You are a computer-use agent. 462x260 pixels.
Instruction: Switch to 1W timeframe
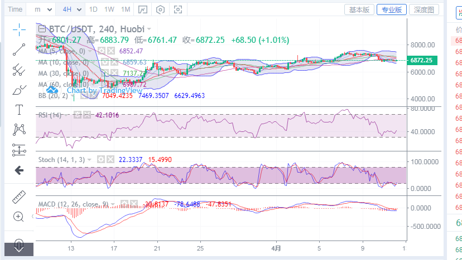(109, 9)
